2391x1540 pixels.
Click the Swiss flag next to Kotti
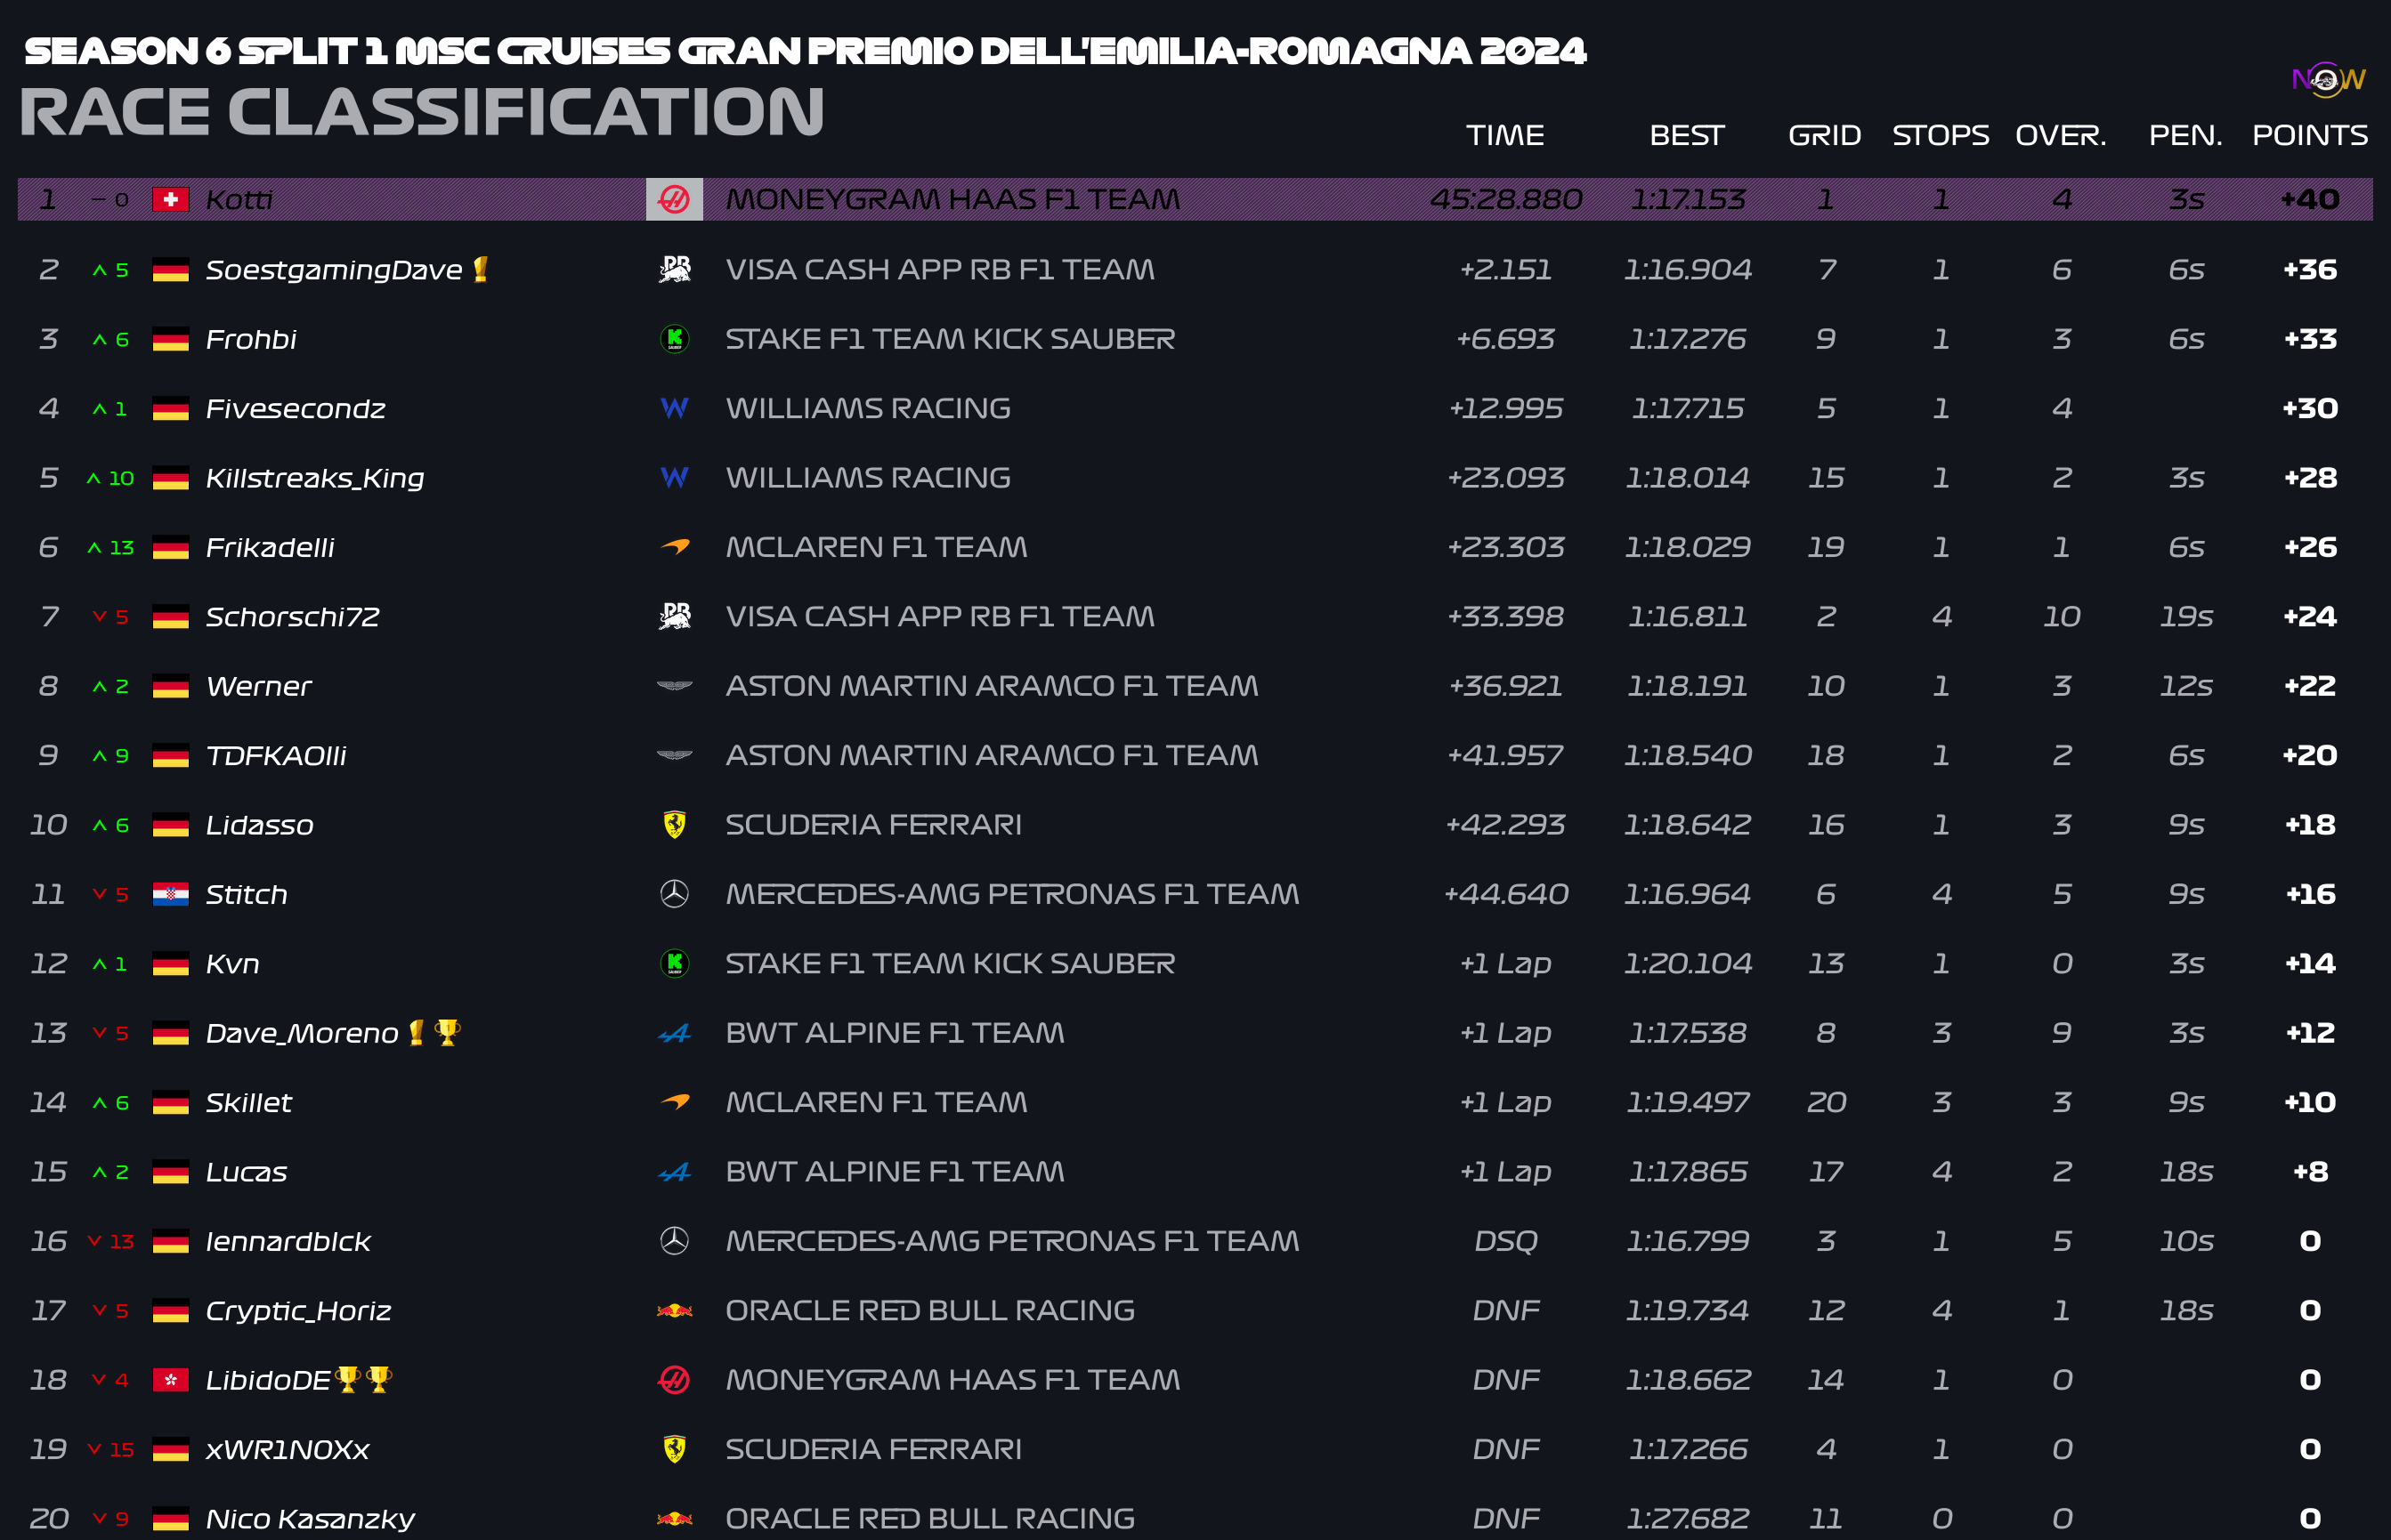point(171,199)
